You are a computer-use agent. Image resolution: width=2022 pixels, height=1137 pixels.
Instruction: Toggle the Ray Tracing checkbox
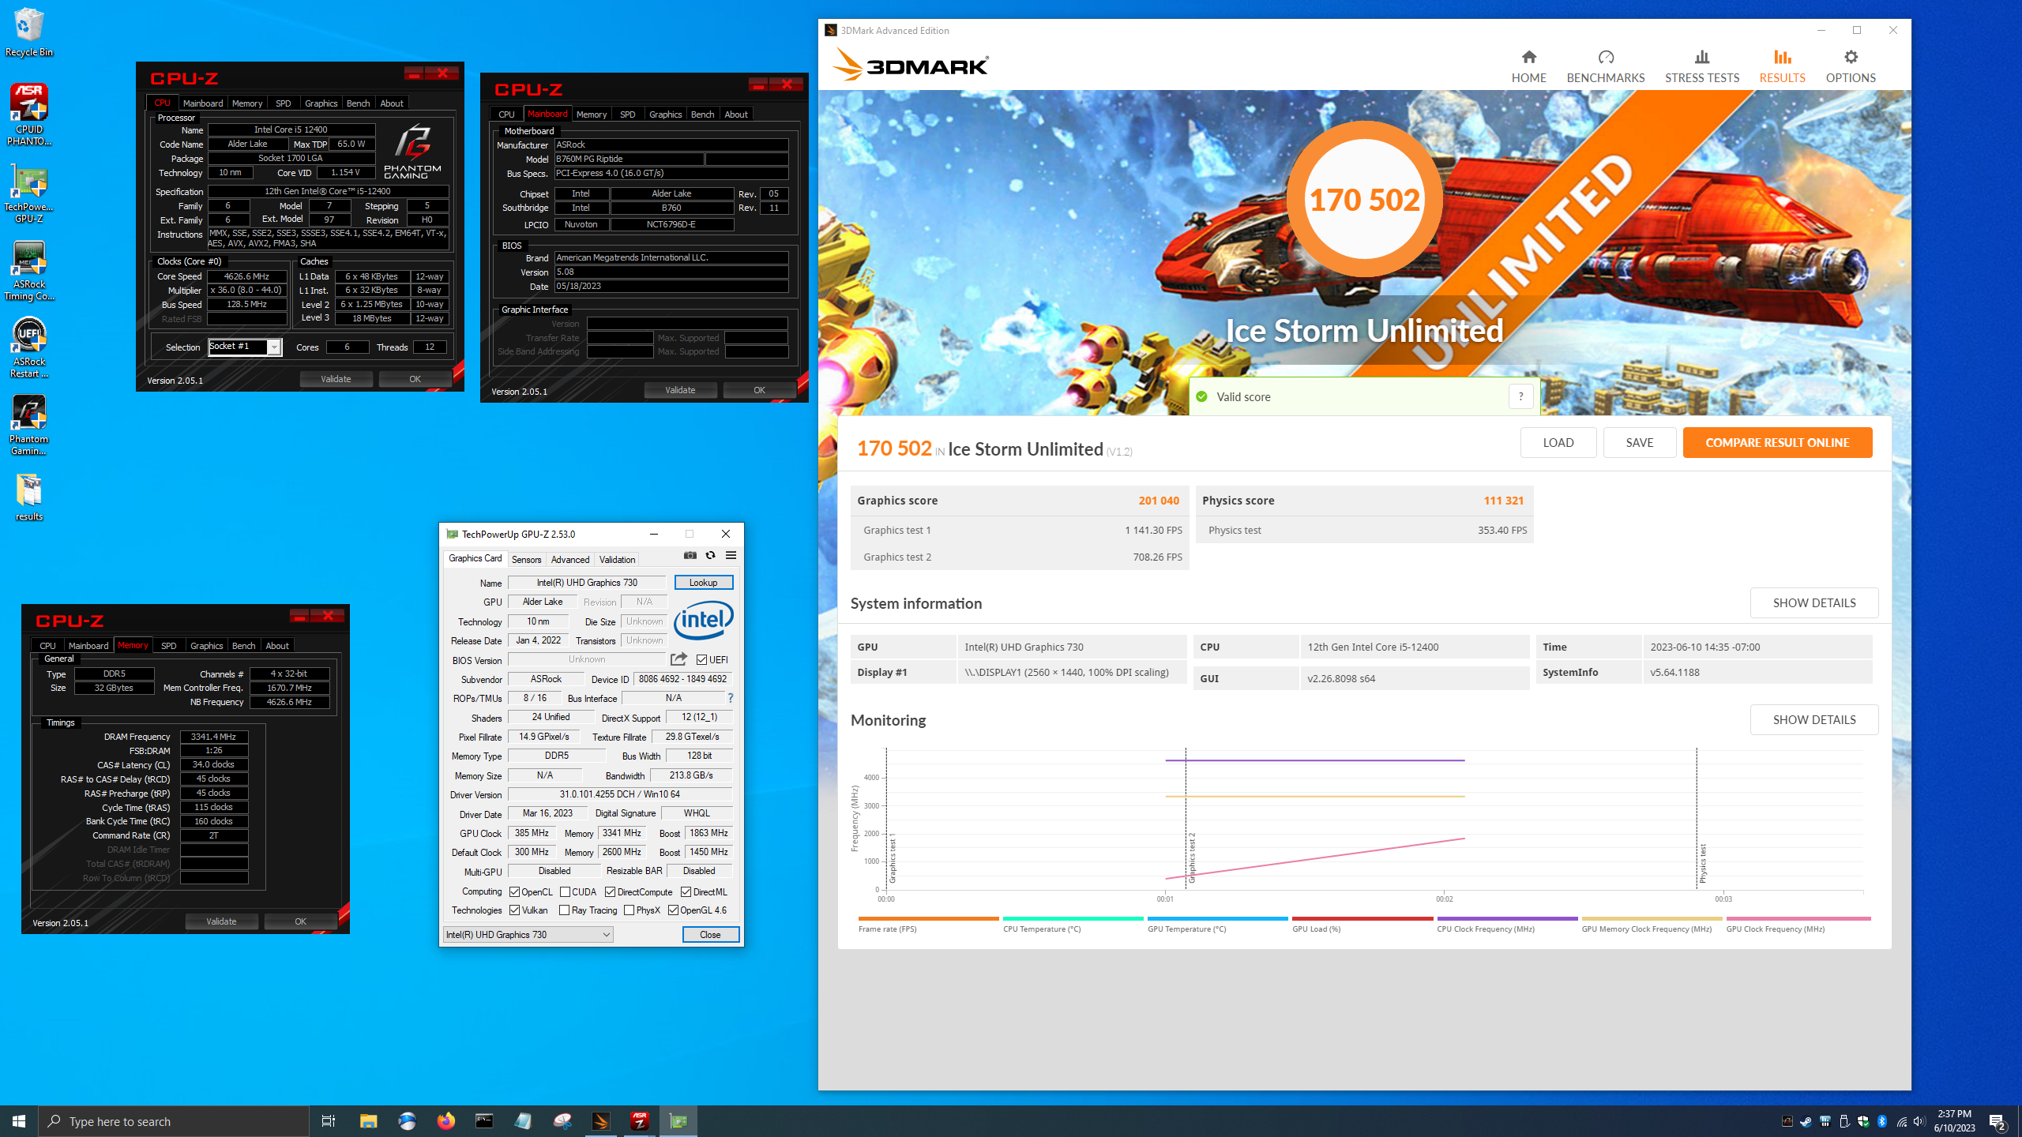[x=564, y=910]
